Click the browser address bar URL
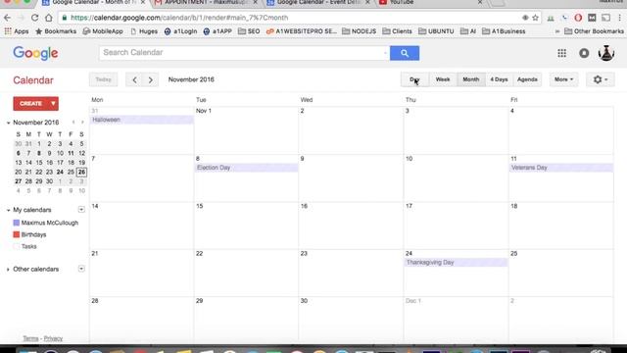The width and height of the screenshot is (627, 353). pyautogui.click(x=179, y=18)
